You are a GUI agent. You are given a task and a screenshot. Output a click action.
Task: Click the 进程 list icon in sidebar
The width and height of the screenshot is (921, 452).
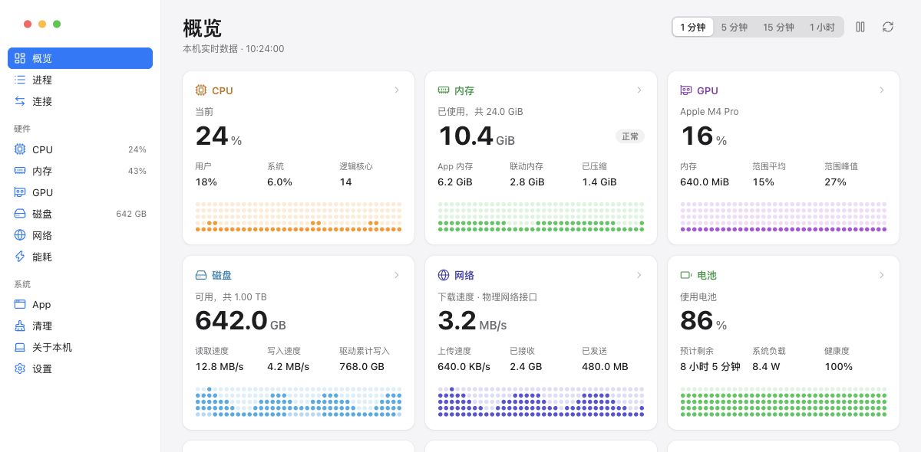[20, 80]
